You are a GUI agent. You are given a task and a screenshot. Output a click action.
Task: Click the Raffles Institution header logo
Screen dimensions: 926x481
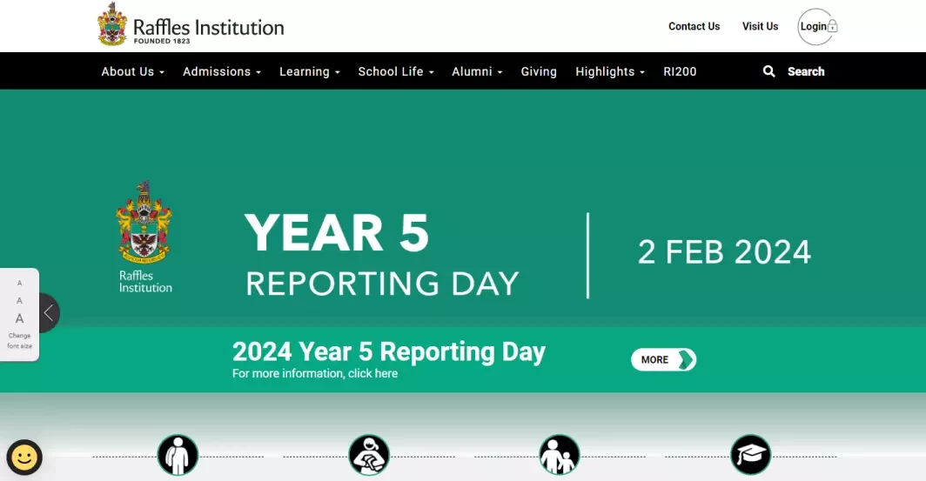click(191, 24)
